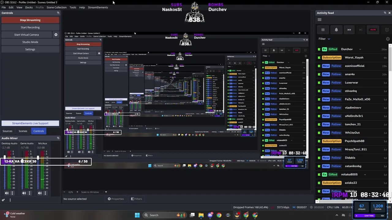This screenshot has height=220, width=392.
Task: Open the Activity feed hamburger menu
Action: [x=319, y=20]
